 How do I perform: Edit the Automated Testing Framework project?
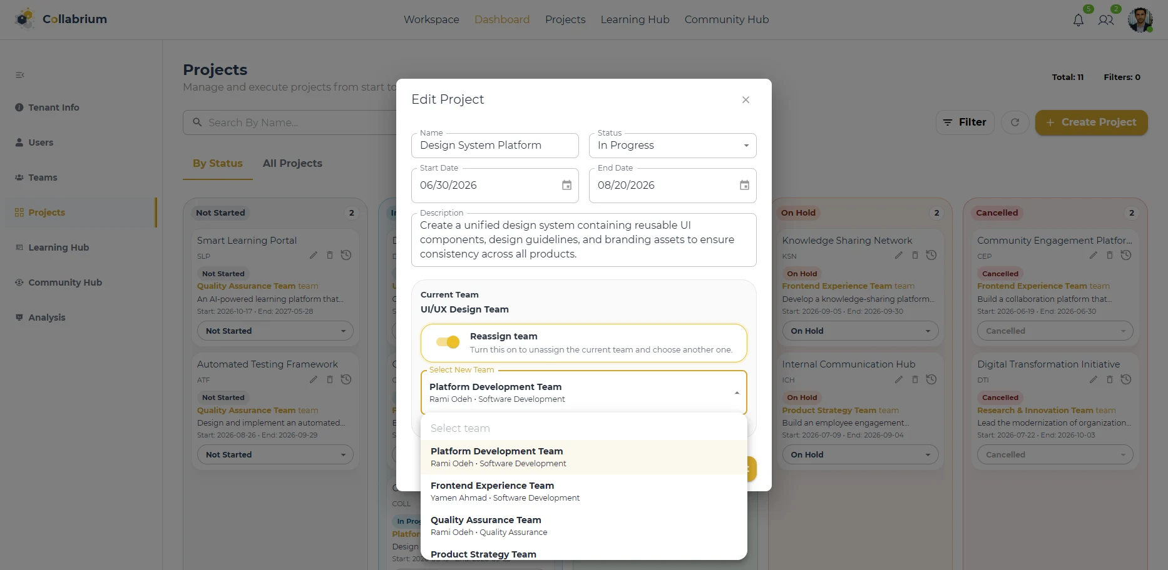coord(314,379)
